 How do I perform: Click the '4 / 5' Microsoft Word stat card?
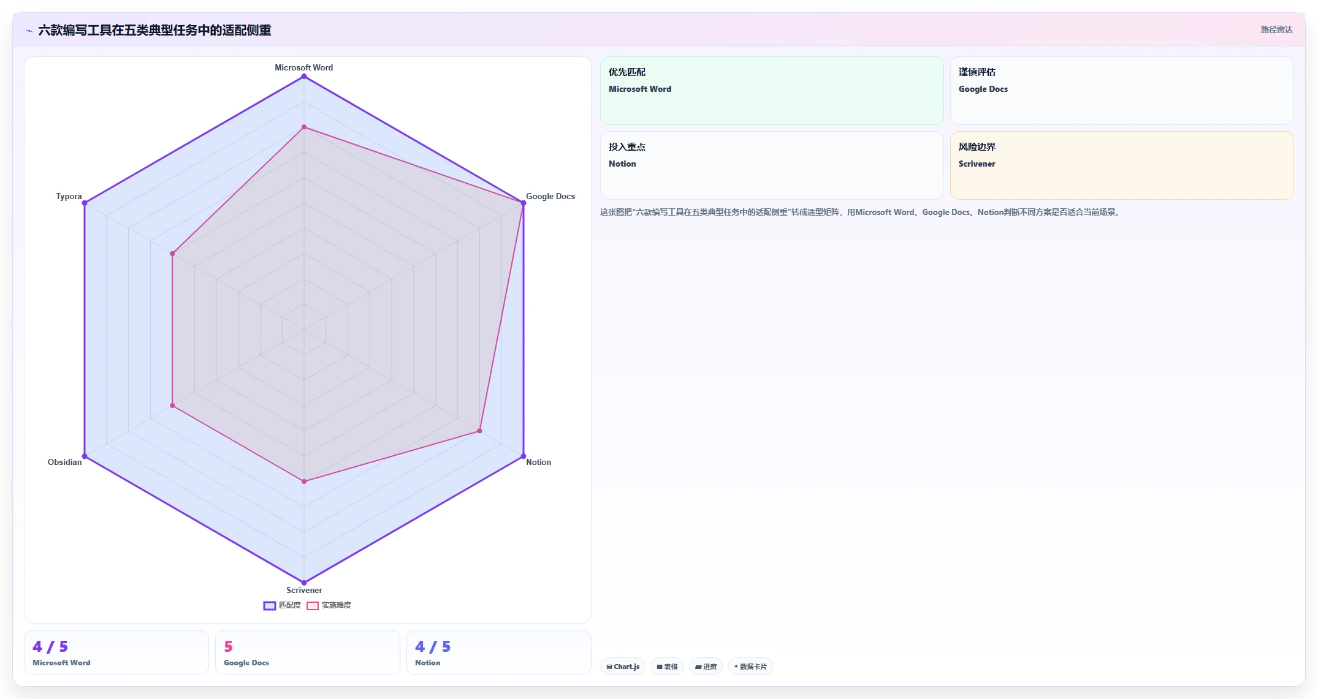click(x=116, y=652)
